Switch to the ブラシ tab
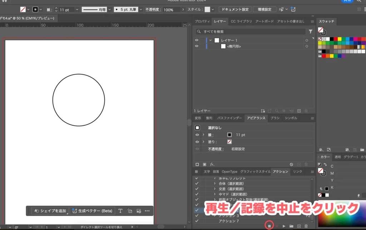Screen dimensions: 366x230 [x=274, y=118]
